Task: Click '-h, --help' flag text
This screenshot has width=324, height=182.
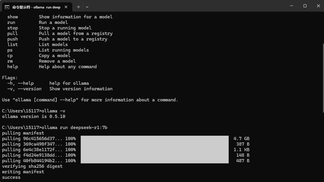Action: (20, 83)
